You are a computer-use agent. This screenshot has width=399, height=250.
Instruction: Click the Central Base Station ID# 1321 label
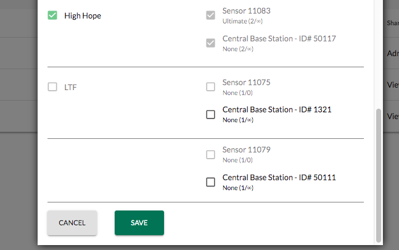pos(277,109)
